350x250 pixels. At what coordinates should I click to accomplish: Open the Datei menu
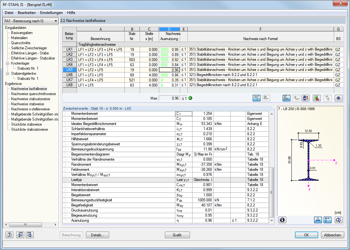pos(9,13)
